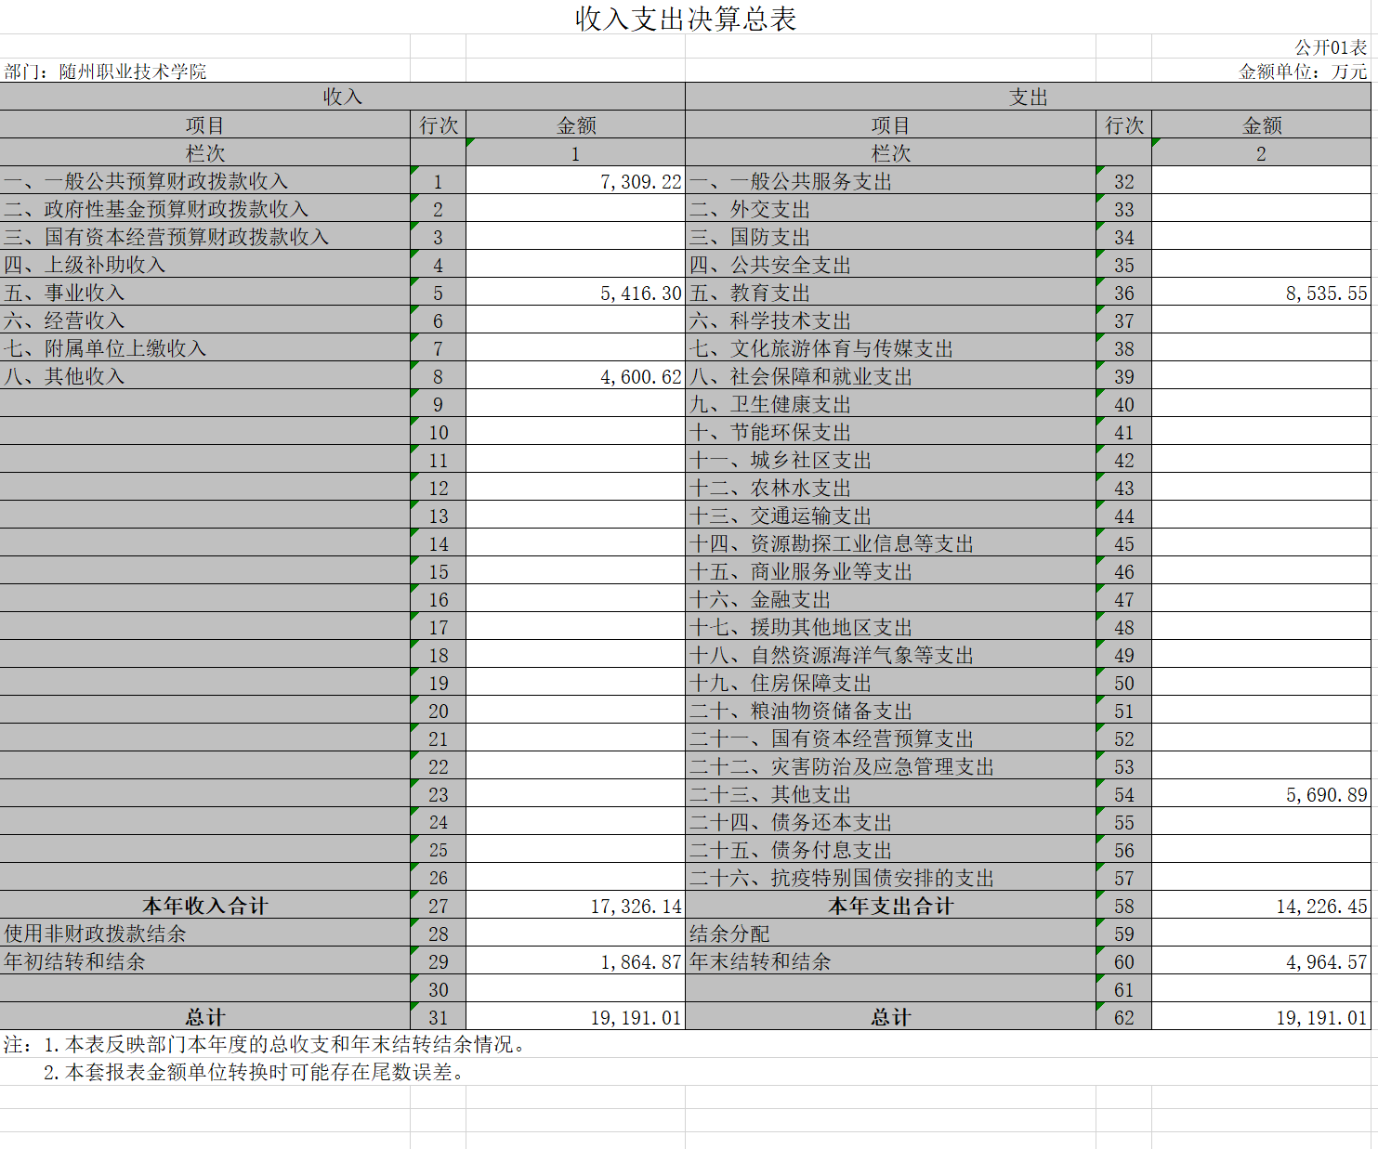Screen dimensions: 1378x1149
Task: Select the 事业收入 row label
Action: [205, 293]
